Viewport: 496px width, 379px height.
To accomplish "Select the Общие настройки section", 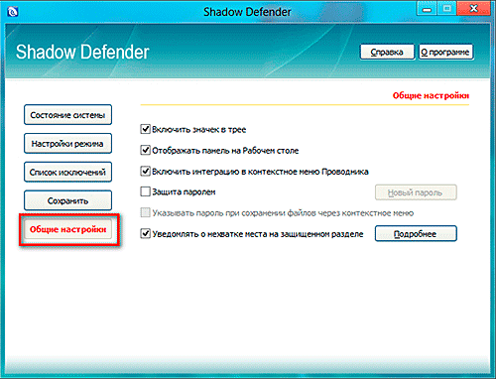I will [x=67, y=229].
